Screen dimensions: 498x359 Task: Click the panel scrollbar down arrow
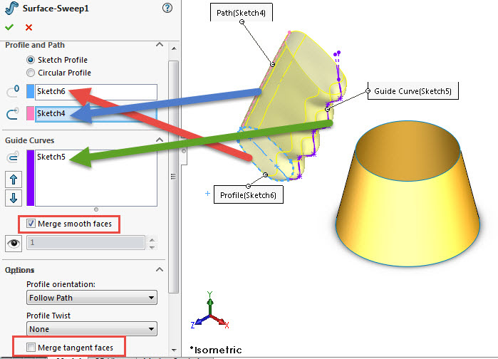coord(174,350)
